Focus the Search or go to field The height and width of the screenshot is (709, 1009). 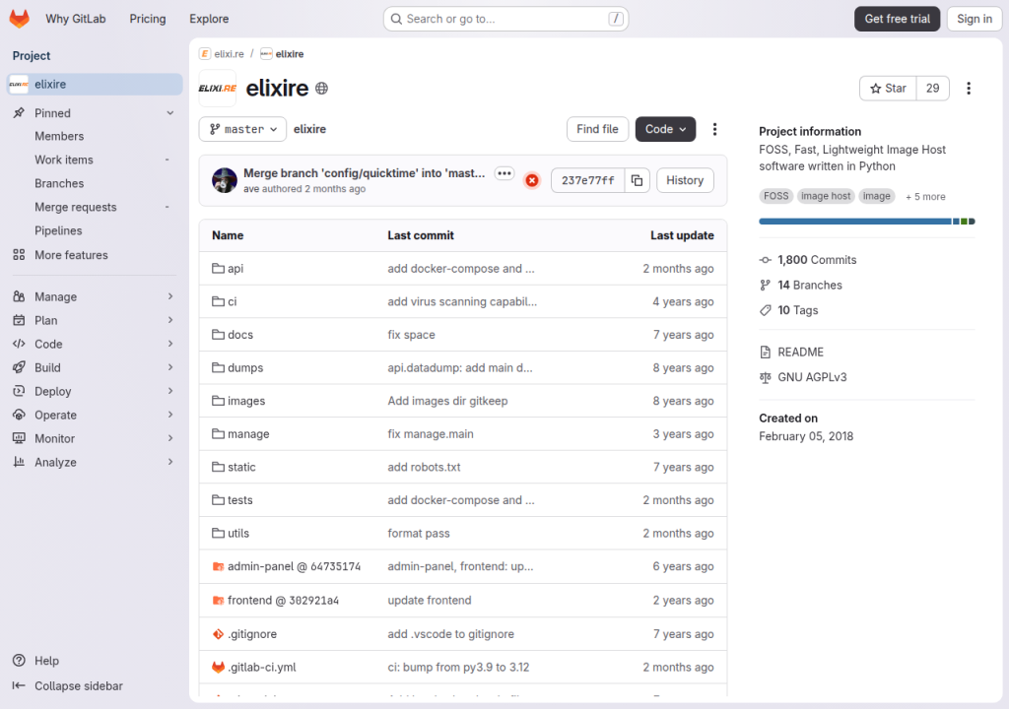[505, 19]
